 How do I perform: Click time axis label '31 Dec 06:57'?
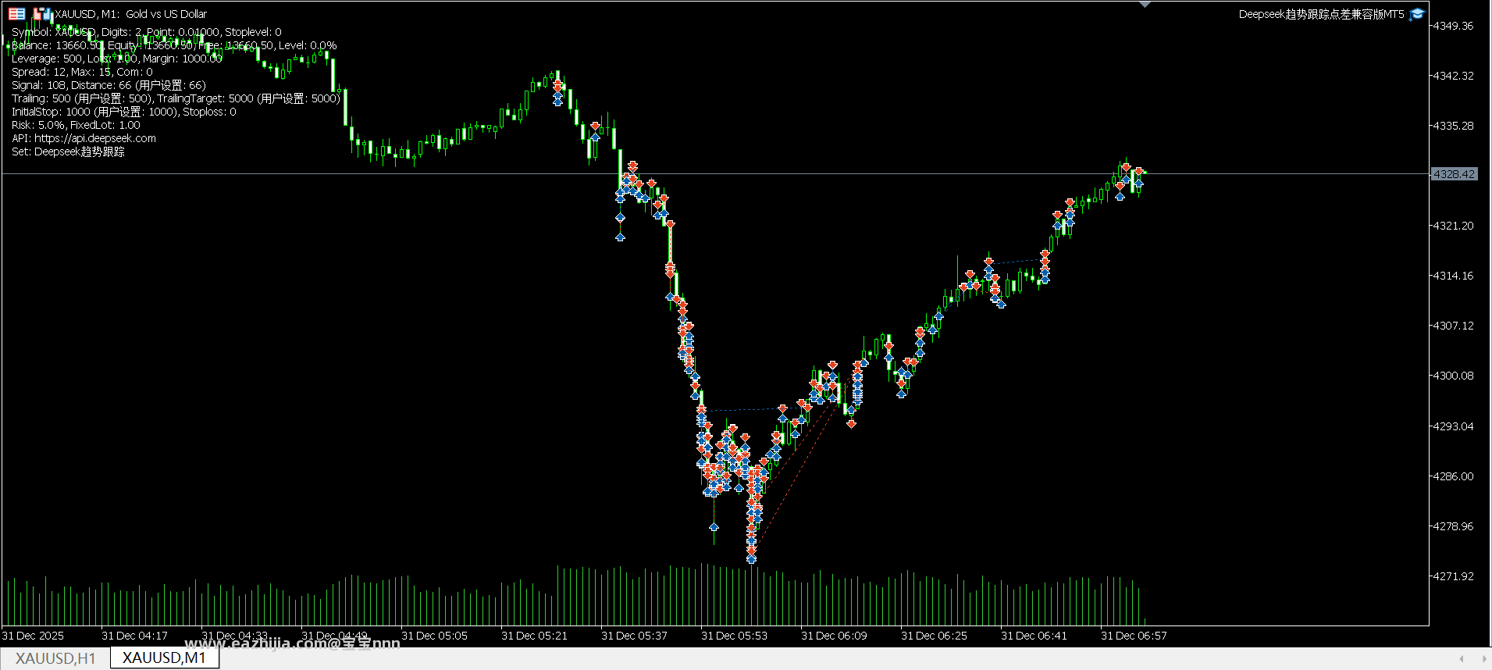(1134, 636)
